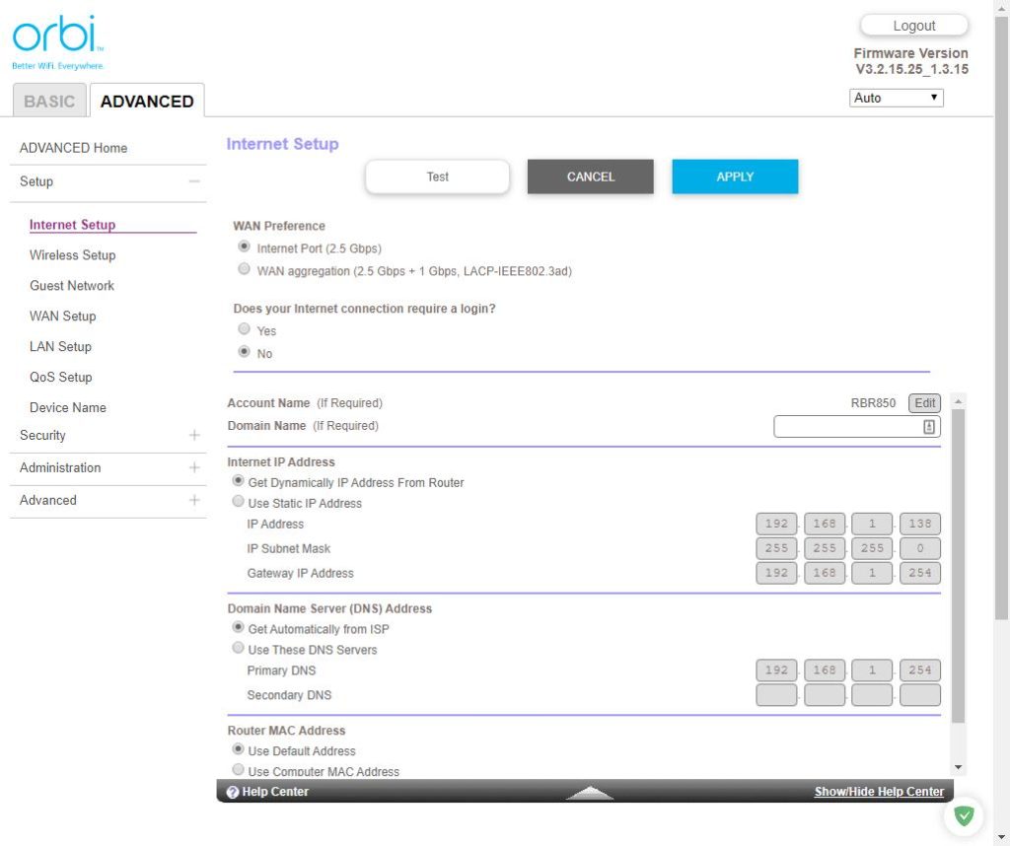Collapse the Setup menu section
The height and width of the screenshot is (846, 1010).
194,181
